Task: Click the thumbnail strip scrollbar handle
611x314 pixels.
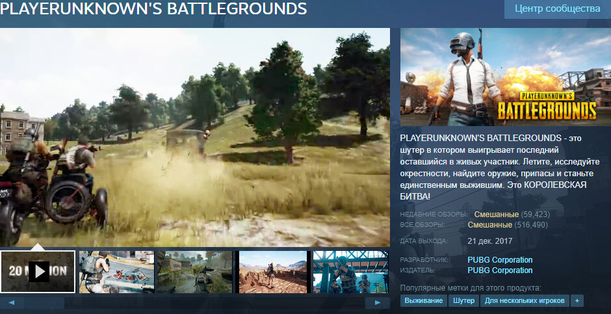Action: click(45, 302)
